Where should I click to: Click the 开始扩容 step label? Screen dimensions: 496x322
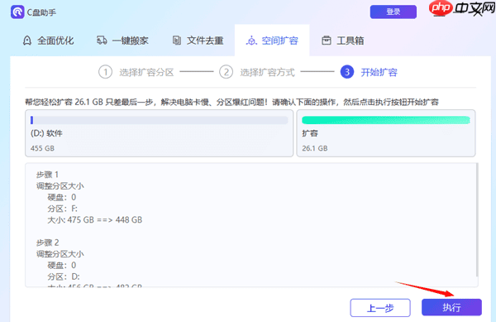(379, 73)
